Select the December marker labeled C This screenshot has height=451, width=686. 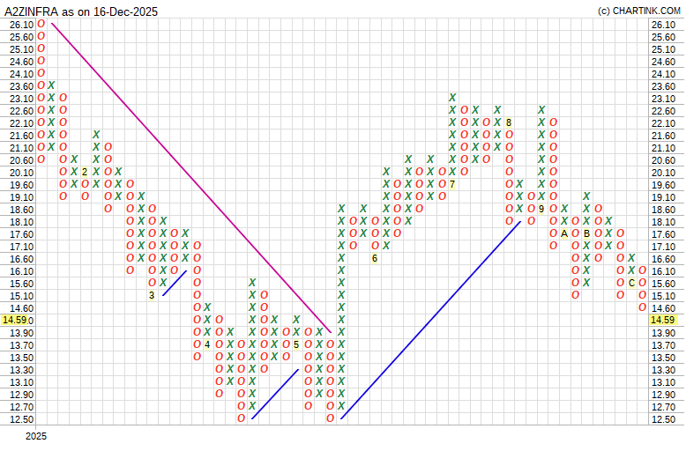[x=631, y=283]
